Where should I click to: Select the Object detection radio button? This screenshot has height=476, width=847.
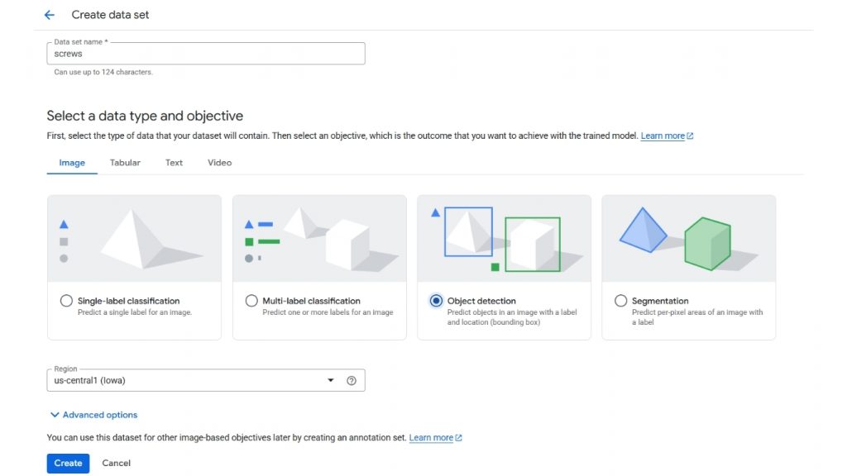pyautogui.click(x=436, y=301)
